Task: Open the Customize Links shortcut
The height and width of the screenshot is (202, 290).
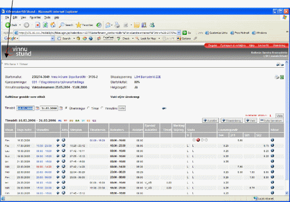Action: [216, 33]
